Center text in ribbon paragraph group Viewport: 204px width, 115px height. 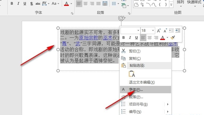coord(86,4)
